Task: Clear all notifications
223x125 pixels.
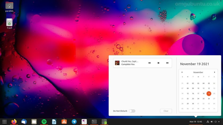Action: pyautogui.click(x=166, y=111)
